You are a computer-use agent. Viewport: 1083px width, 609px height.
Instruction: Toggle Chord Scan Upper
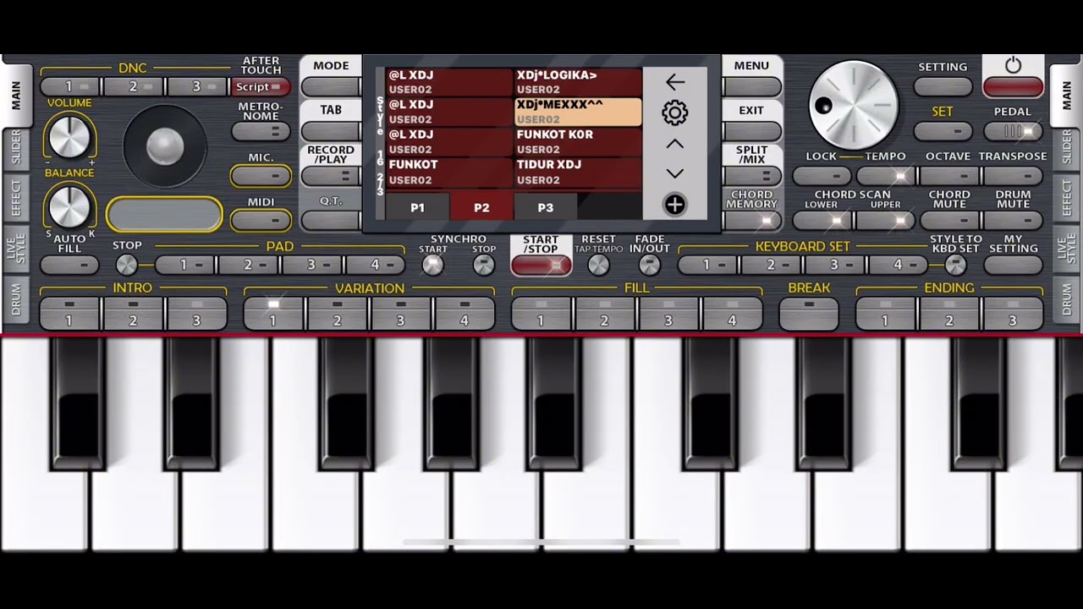point(886,221)
